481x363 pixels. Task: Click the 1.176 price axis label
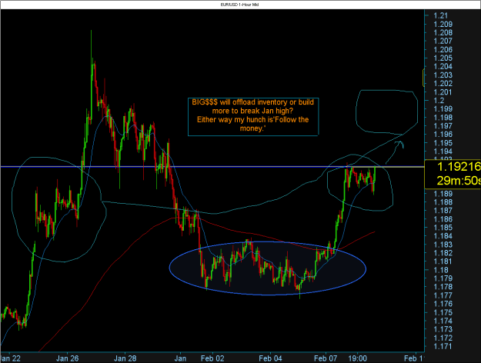point(443,304)
